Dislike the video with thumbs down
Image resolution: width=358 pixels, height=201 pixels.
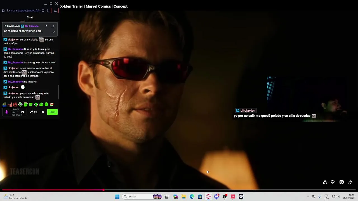coord(333,182)
